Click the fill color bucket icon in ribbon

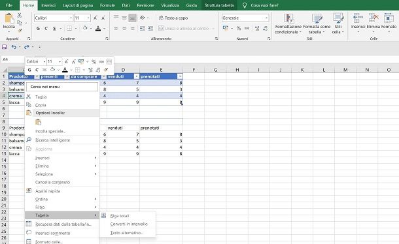tap(85, 28)
